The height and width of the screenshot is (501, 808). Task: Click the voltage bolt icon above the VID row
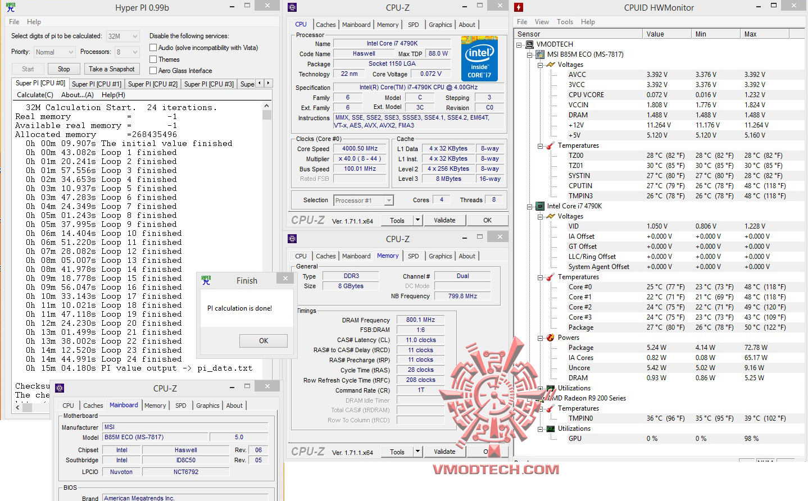pyautogui.click(x=551, y=216)
